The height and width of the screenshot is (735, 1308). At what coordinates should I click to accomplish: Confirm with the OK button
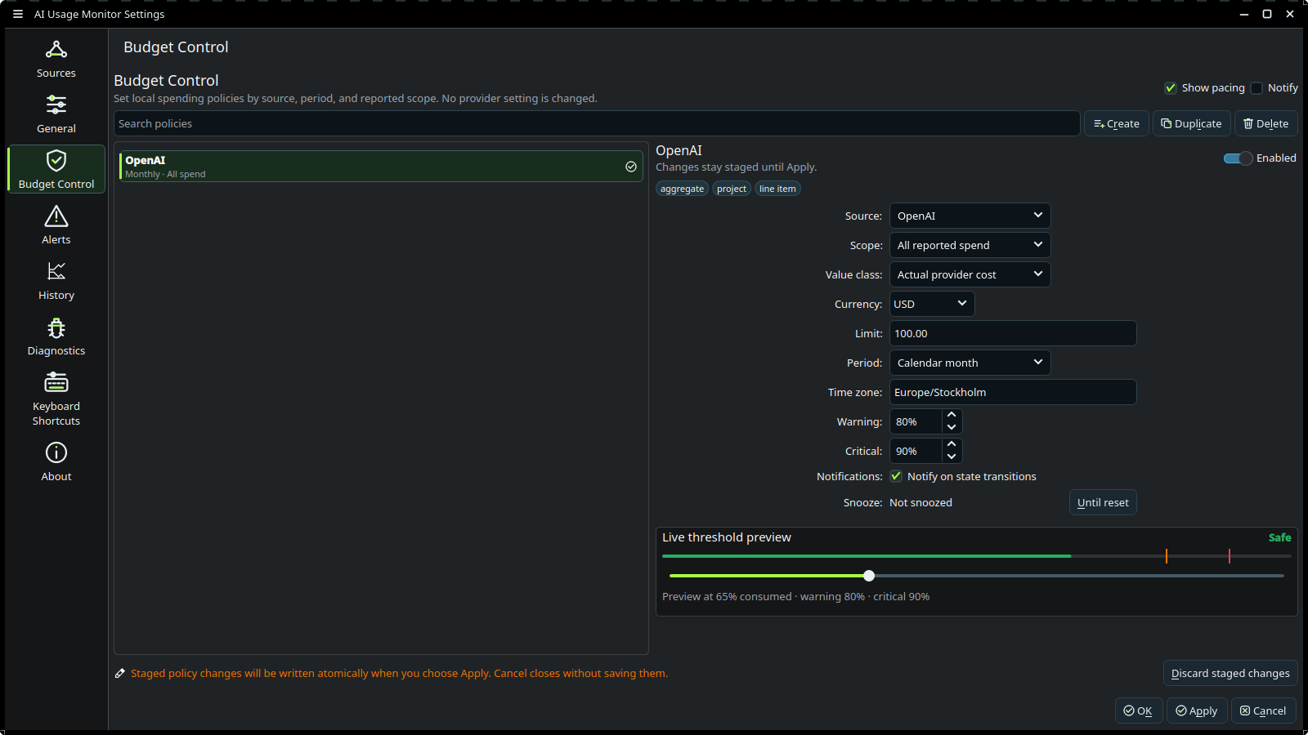coord(1139,710)
